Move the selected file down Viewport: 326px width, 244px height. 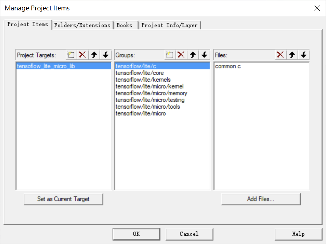[303, 55]
